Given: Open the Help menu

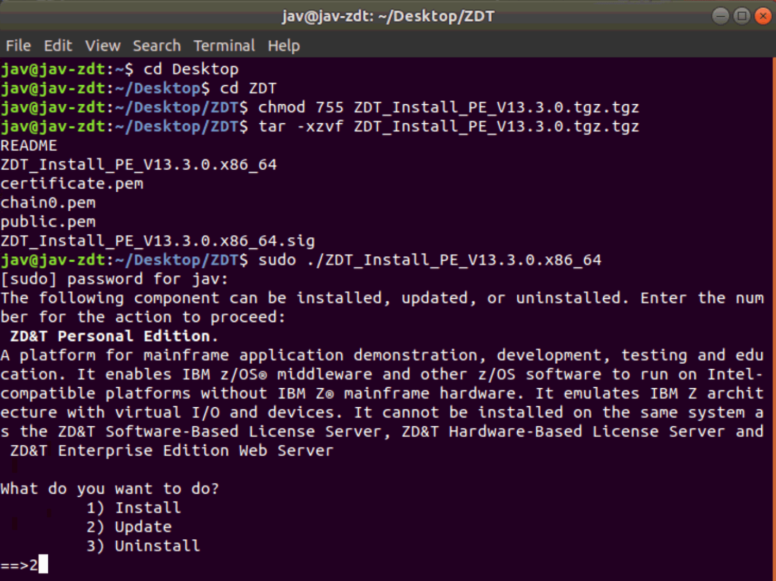Looking at the screenshot, I should coord(283,46).
